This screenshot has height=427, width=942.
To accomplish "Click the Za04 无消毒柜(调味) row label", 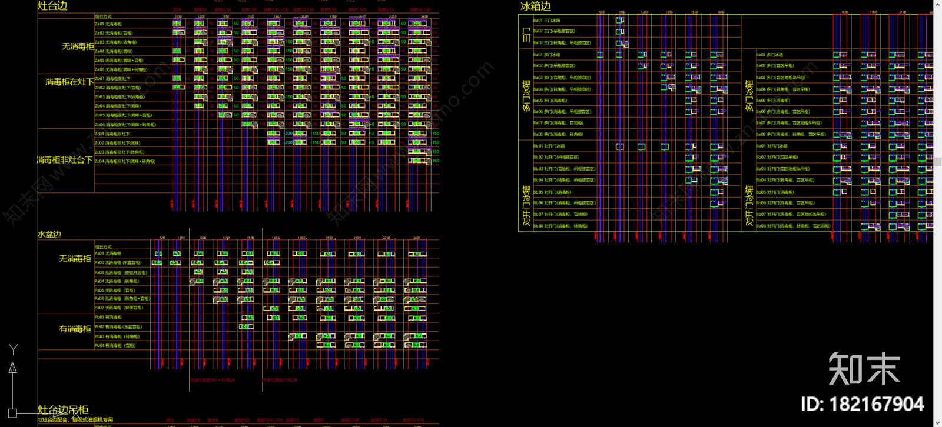I will (114, 51).
